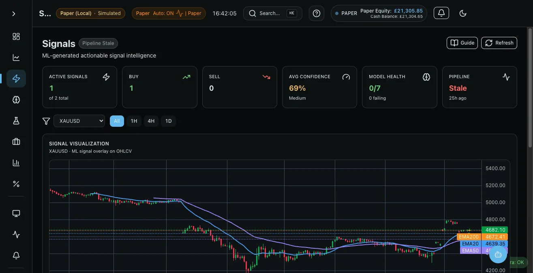Open notifications bell in the top bar
Screen dimensions: 533x273
(x=441, y=13)
